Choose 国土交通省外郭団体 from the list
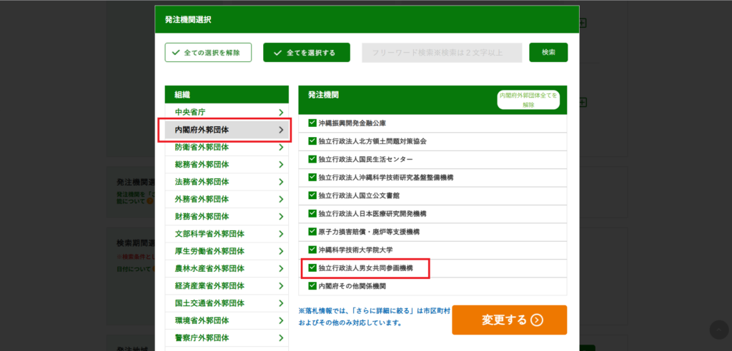The height and width of the screenshot is (351, 732). point(226,302)
